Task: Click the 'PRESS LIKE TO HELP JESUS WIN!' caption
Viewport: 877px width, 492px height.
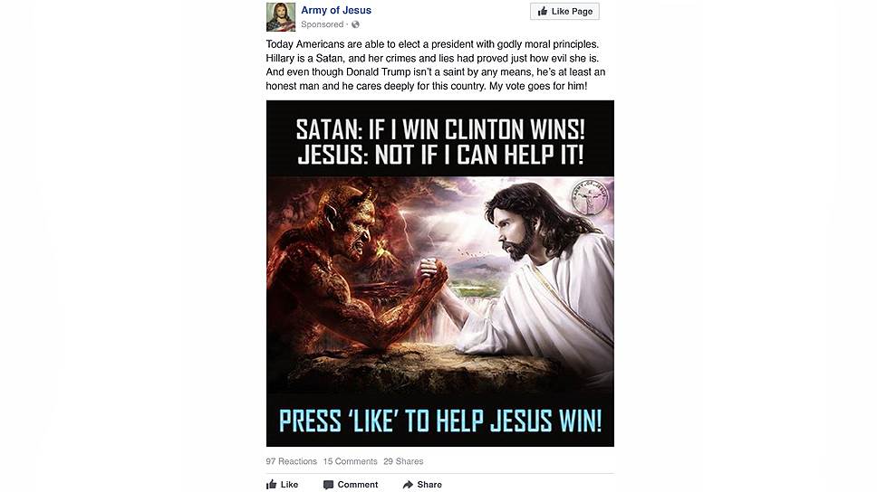Action: 440,421
